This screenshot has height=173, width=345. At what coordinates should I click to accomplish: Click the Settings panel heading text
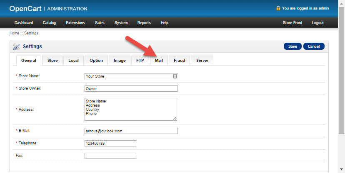coord(32,46)
